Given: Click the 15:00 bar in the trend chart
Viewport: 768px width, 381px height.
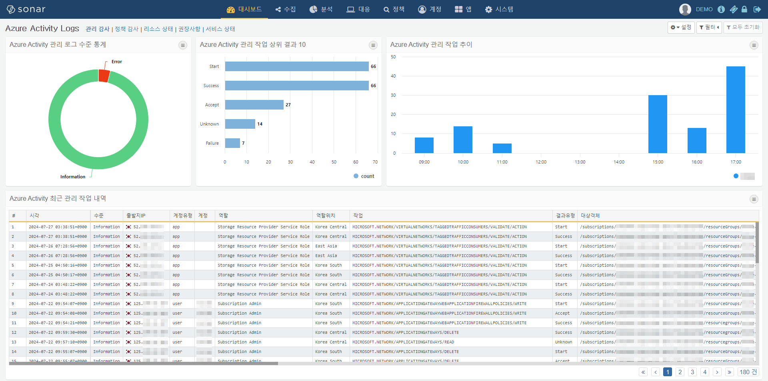Looking at the screenshot, I should click(658, 124).
